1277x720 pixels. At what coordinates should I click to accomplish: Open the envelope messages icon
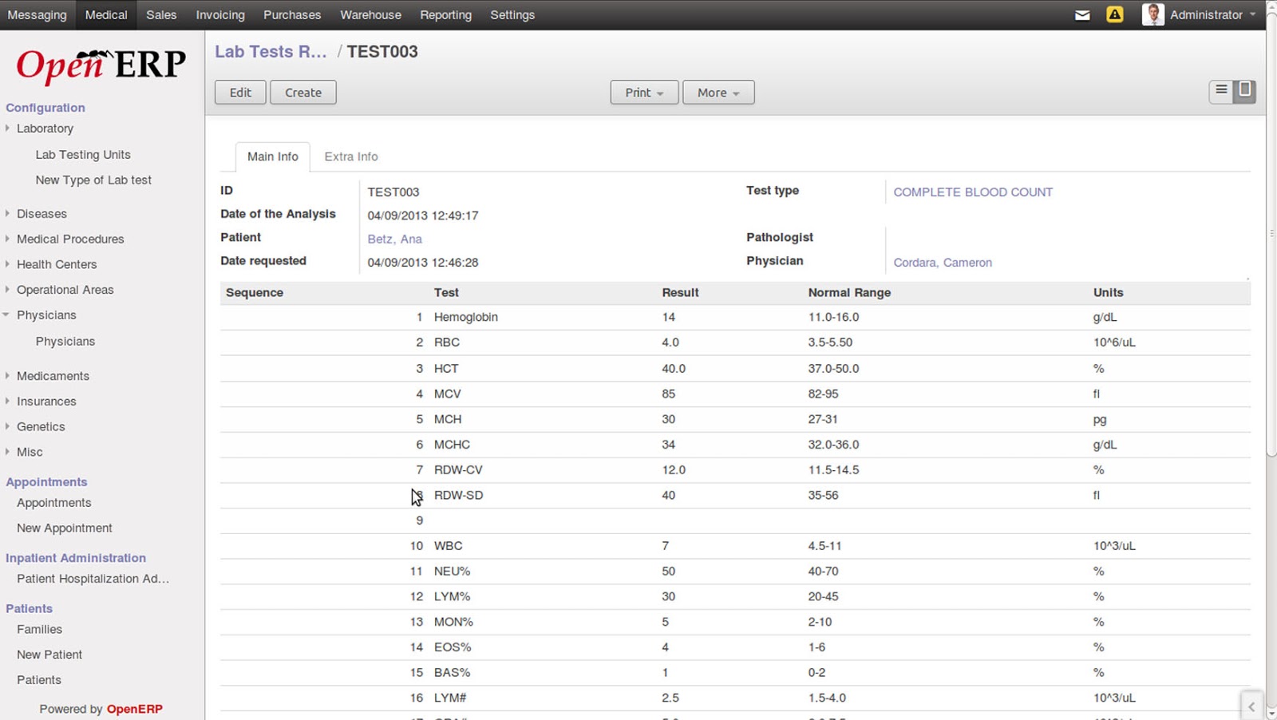click(x=1082, y=15)
